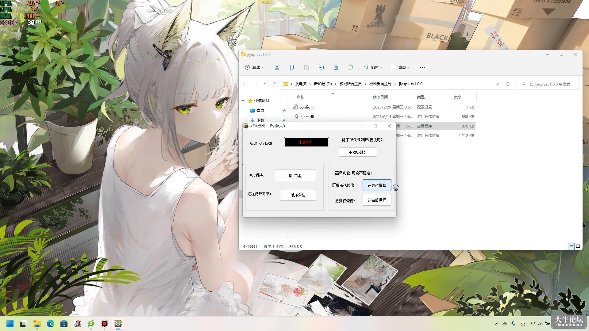Switch to details view icon in status bar
This screenshot has width=589, height=331.
coord(571,246)
